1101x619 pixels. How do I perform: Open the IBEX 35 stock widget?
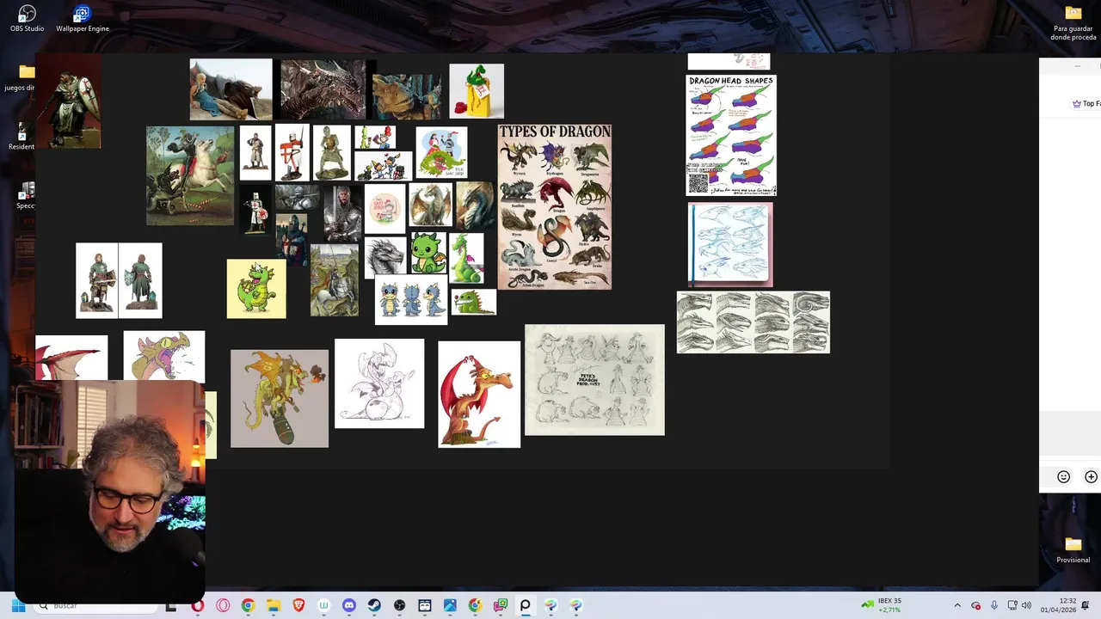point(883,605)
